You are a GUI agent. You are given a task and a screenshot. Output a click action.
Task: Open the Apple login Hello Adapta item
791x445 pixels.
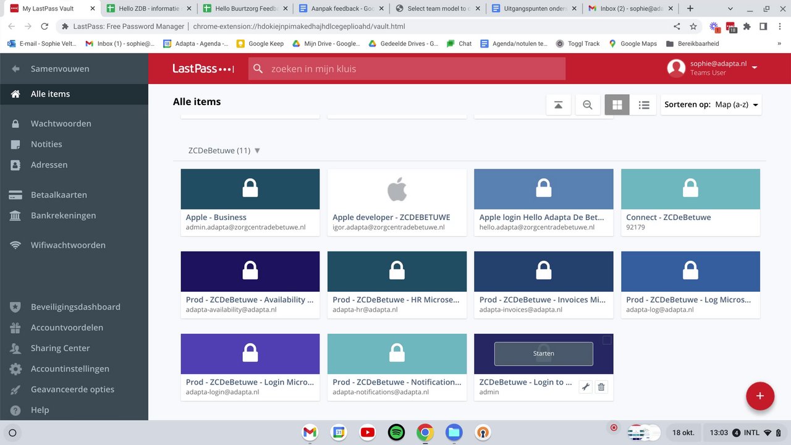point(544,202)
